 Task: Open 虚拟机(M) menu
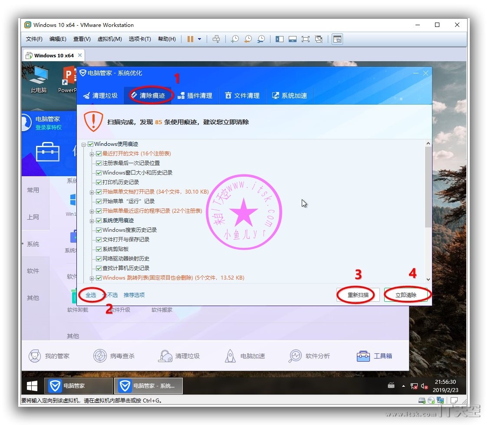coord(109,39)
